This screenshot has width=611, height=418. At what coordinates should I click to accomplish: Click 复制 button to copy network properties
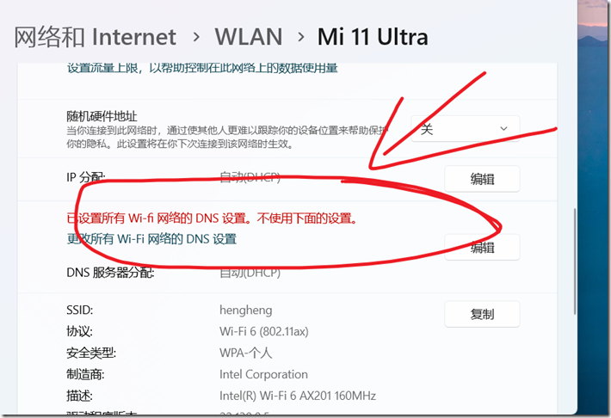(x=482, y=314)
